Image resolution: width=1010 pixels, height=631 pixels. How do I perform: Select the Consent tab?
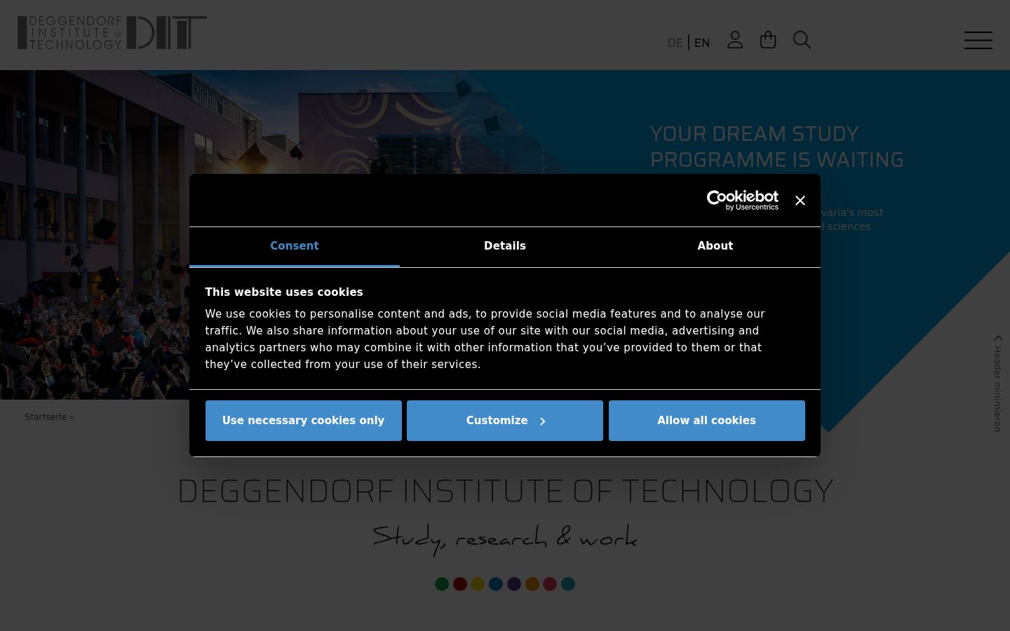[295, 246]
